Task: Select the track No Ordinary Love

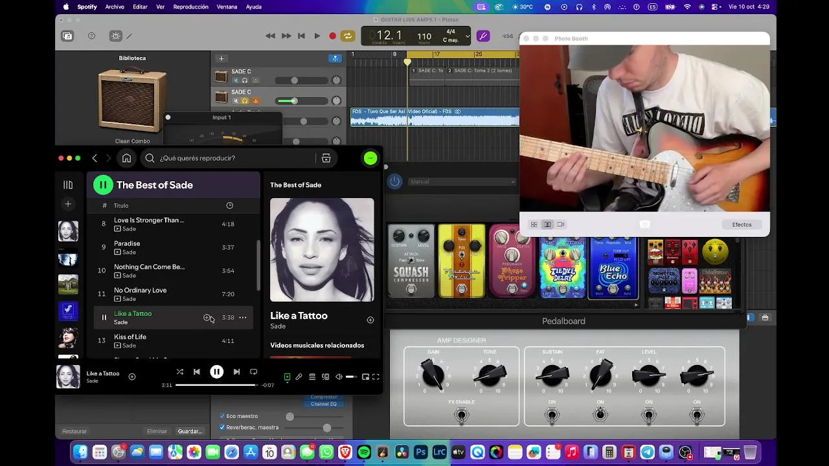Action: pyautogui.click(x=174, y=294)
